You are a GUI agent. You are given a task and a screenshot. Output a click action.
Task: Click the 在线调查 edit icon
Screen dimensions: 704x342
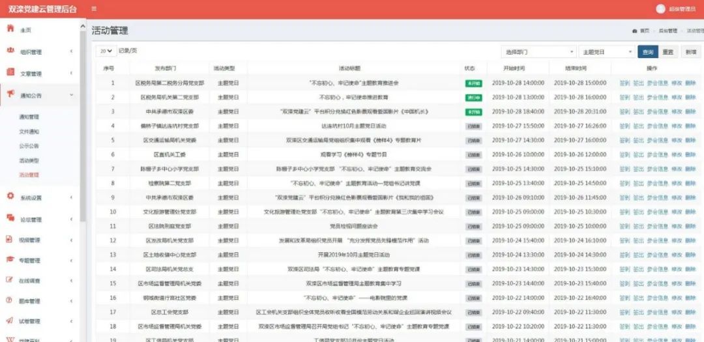click(10, 280)
